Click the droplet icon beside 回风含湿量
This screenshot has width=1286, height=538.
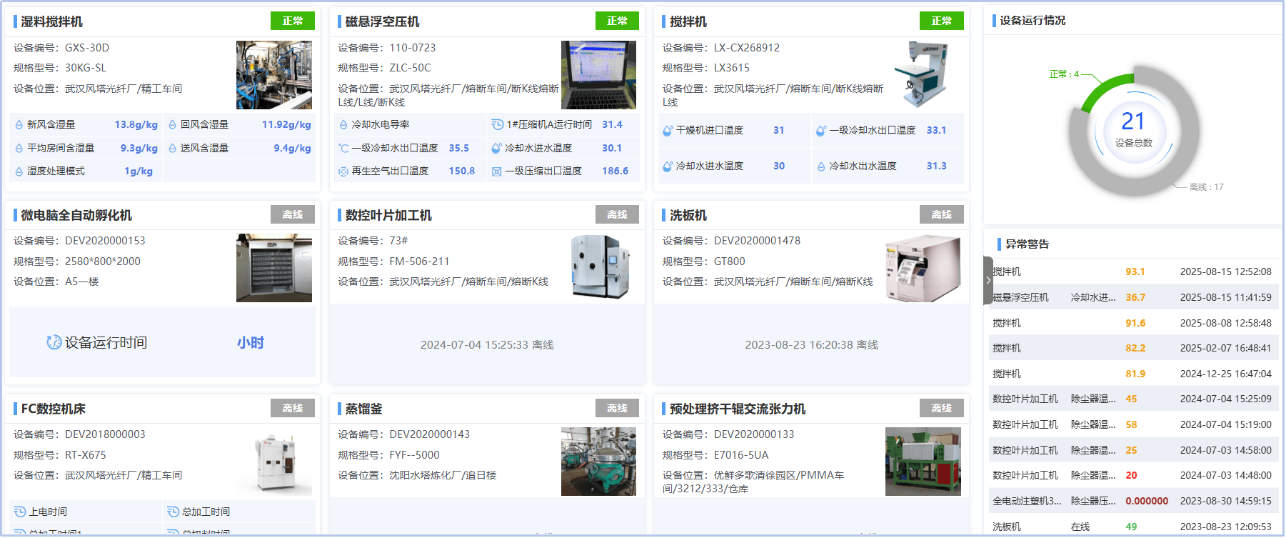coord(172,125)
